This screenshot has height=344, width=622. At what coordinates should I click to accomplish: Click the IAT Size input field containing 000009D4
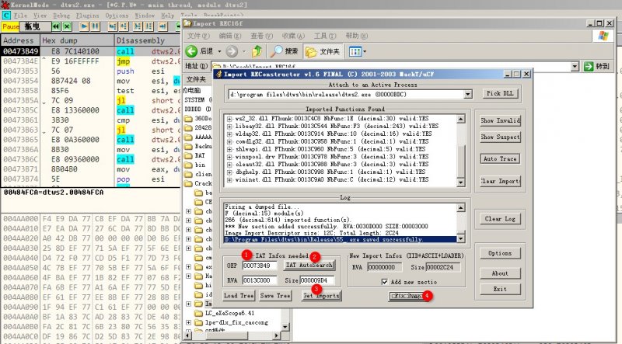[x=317, y=280]
